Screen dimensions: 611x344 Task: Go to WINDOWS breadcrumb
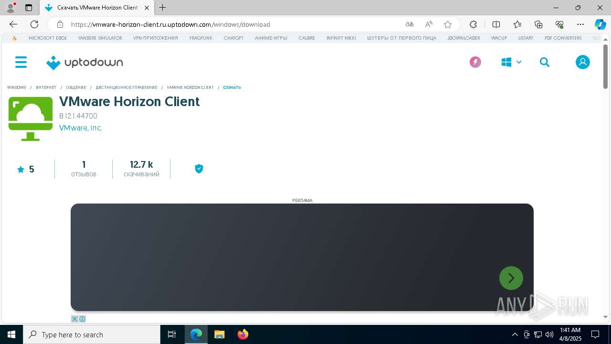tap(17, 87)
